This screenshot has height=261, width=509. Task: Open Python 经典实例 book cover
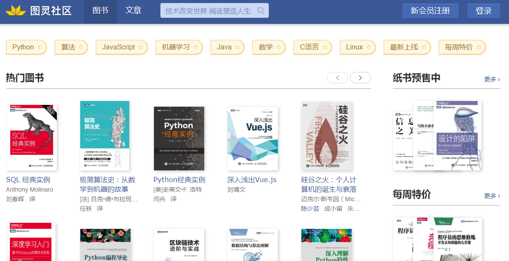tap(179, 138)
